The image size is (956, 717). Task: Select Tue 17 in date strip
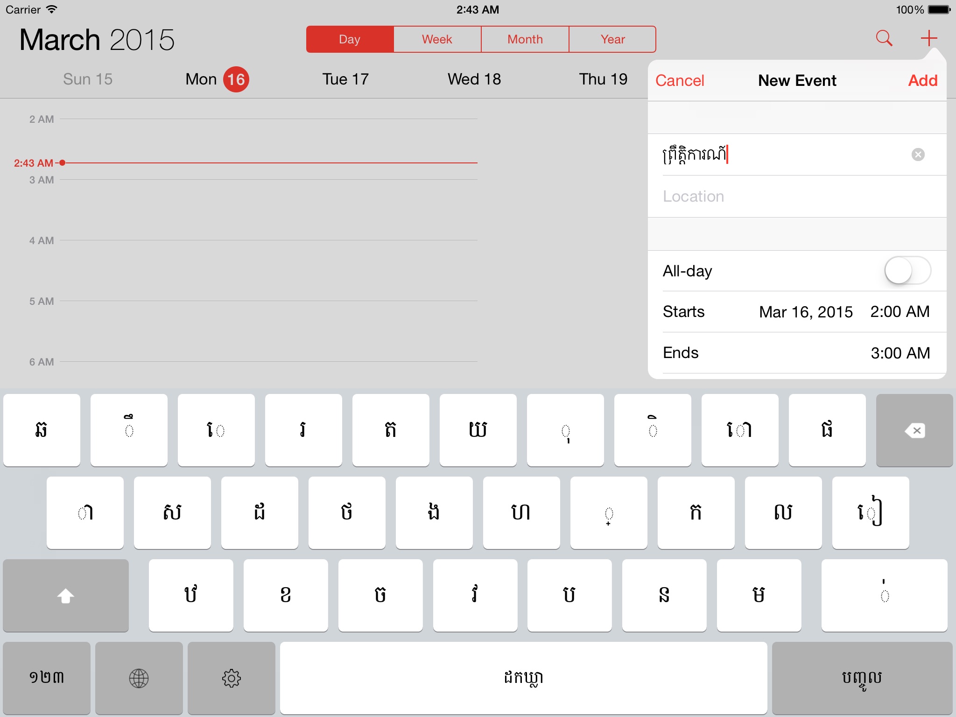coord(345,79)
